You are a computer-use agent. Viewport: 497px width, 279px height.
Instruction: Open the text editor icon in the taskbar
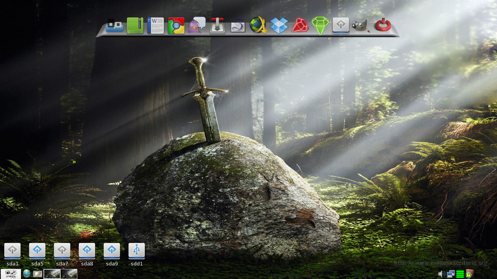coord(38,274)
